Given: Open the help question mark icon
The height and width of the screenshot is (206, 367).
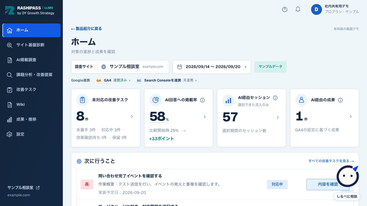Looking at the screenshot, I should (x=285, y=9).
